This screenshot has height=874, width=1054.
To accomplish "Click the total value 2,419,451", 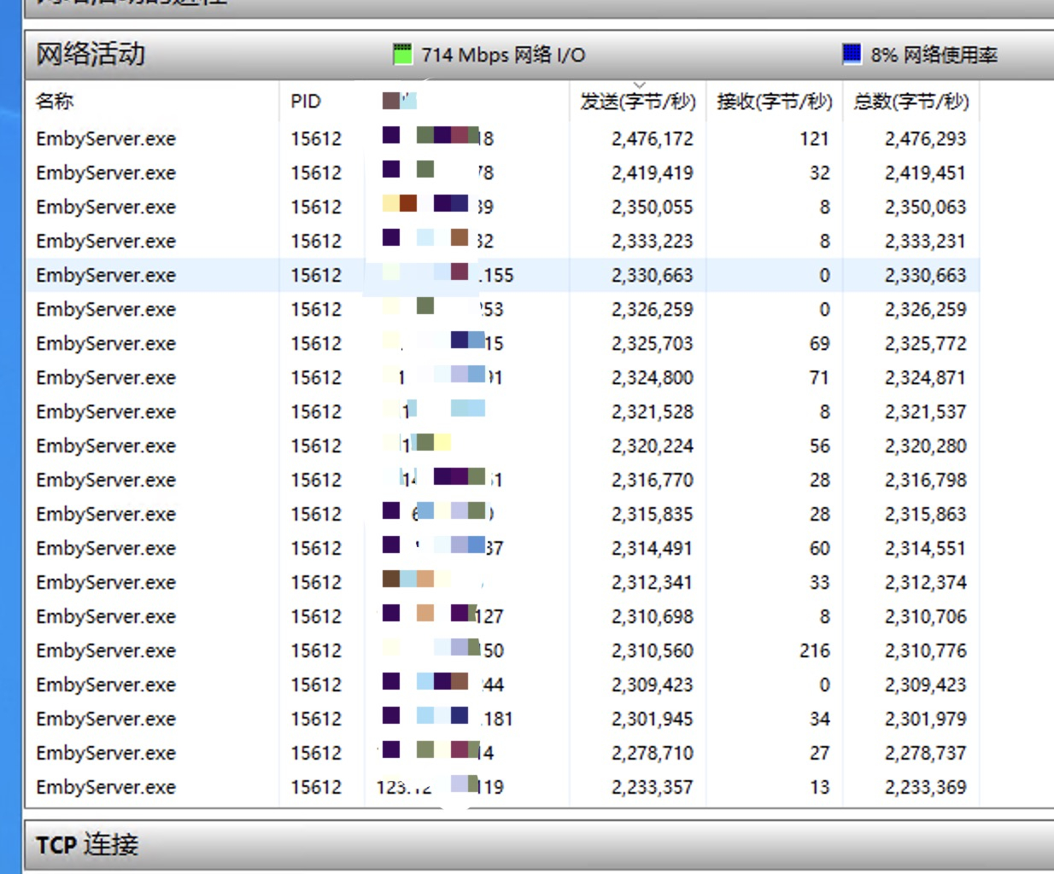I will coord(926,172).
